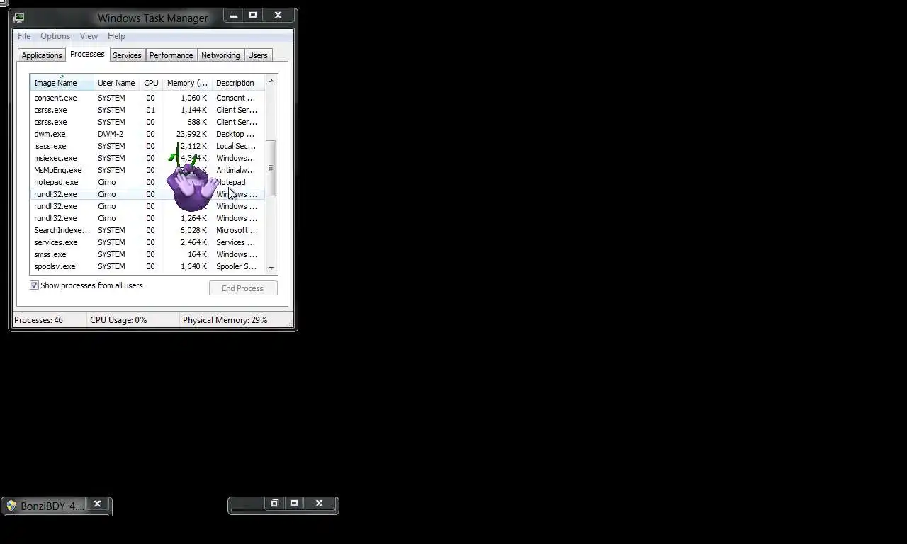Viewport: 907px width, 544px height.
Task: Open the Performance tab
Action: click(x=171, y=55)
